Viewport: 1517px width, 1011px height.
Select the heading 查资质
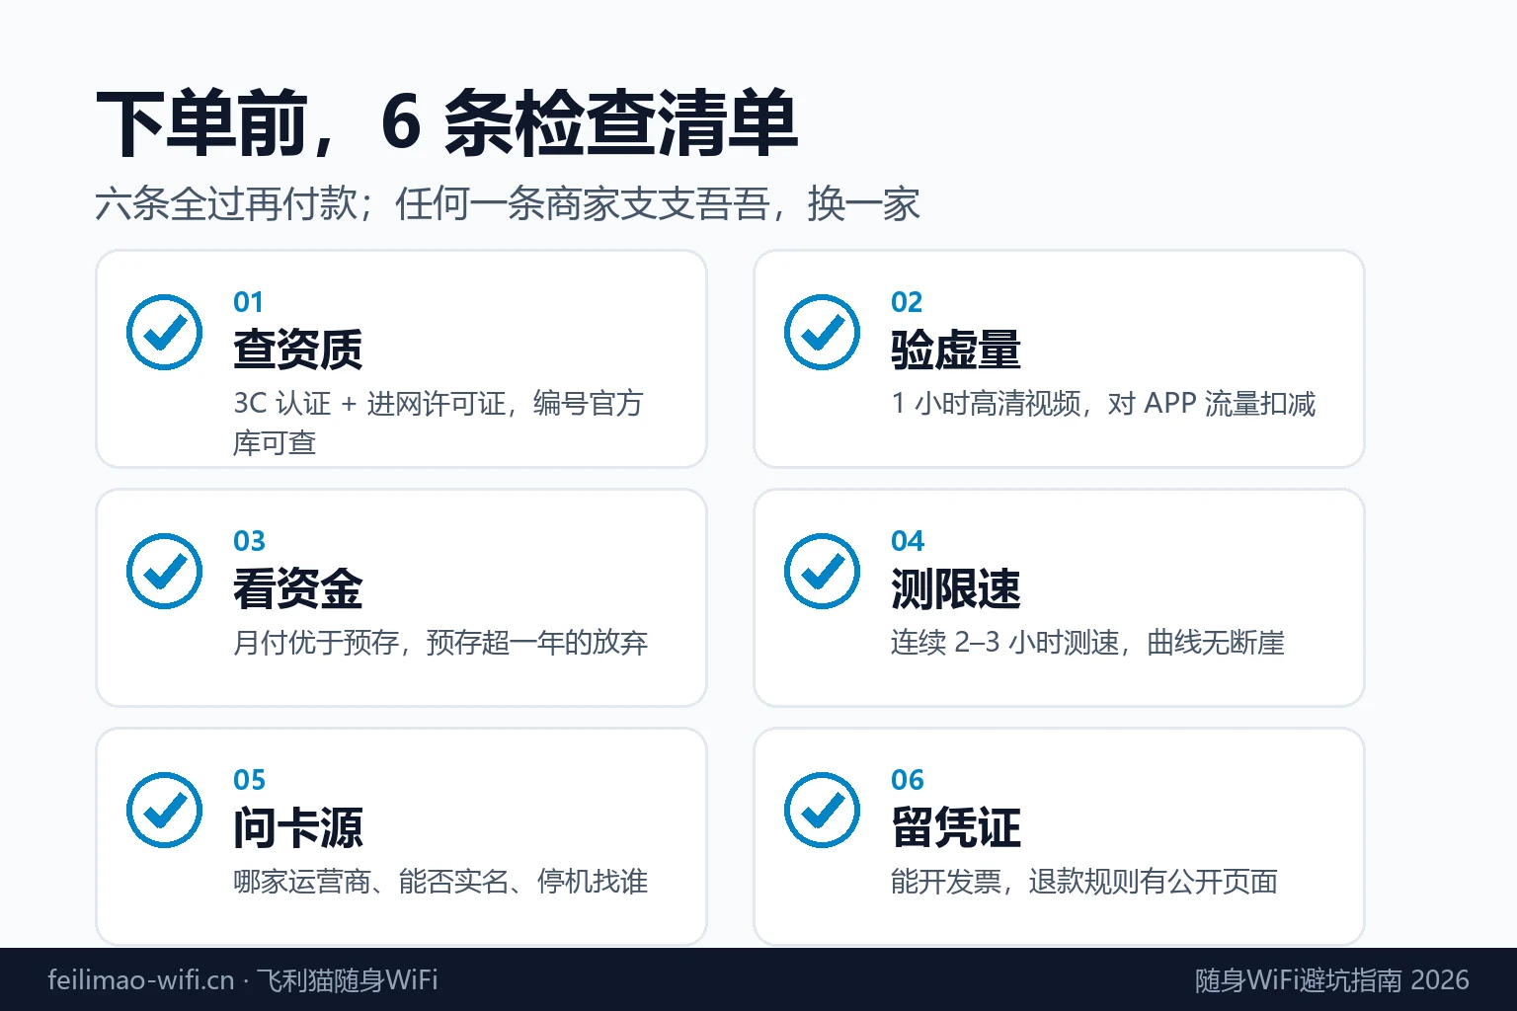(x=298, y=350)
